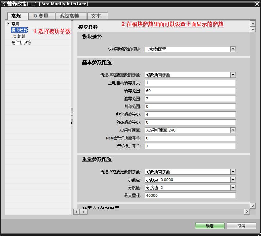
Task: Collapse the left panel using splitter arrow
Action: (72, 112)
